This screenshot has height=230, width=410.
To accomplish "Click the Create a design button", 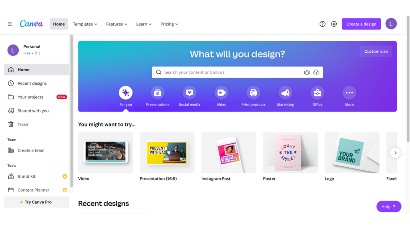I will 361,24.
